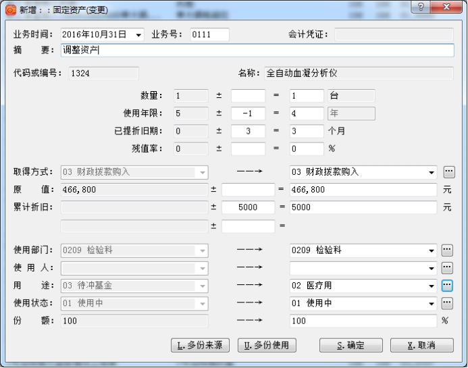Click the 名称 field 全自动血凝分析仪
This screenshot has width=468, height=368.
click(x=359, y=74)
